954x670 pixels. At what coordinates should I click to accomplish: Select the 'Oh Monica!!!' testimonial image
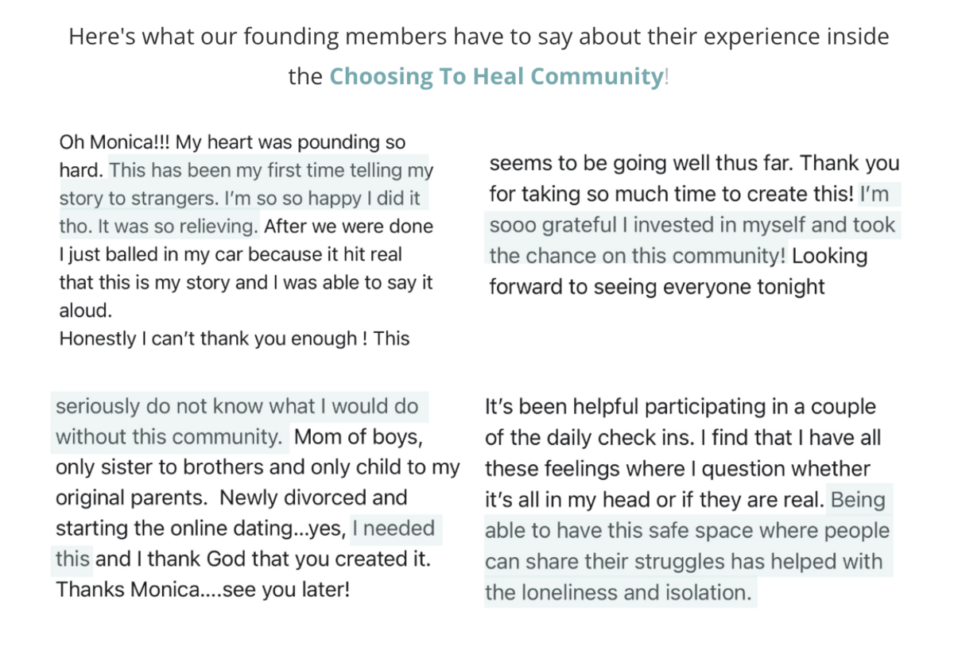(247, 240)
